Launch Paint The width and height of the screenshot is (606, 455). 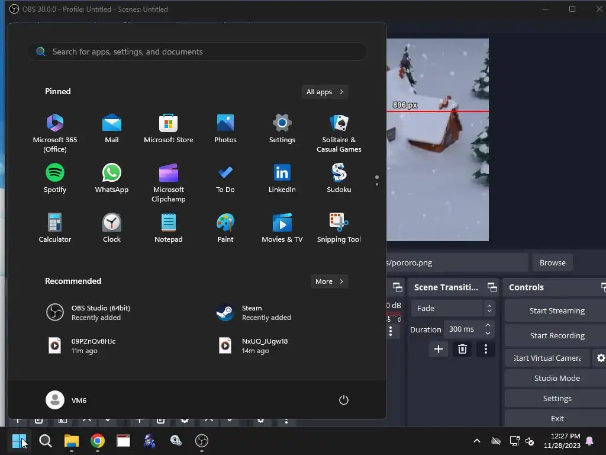click(225, 228)
